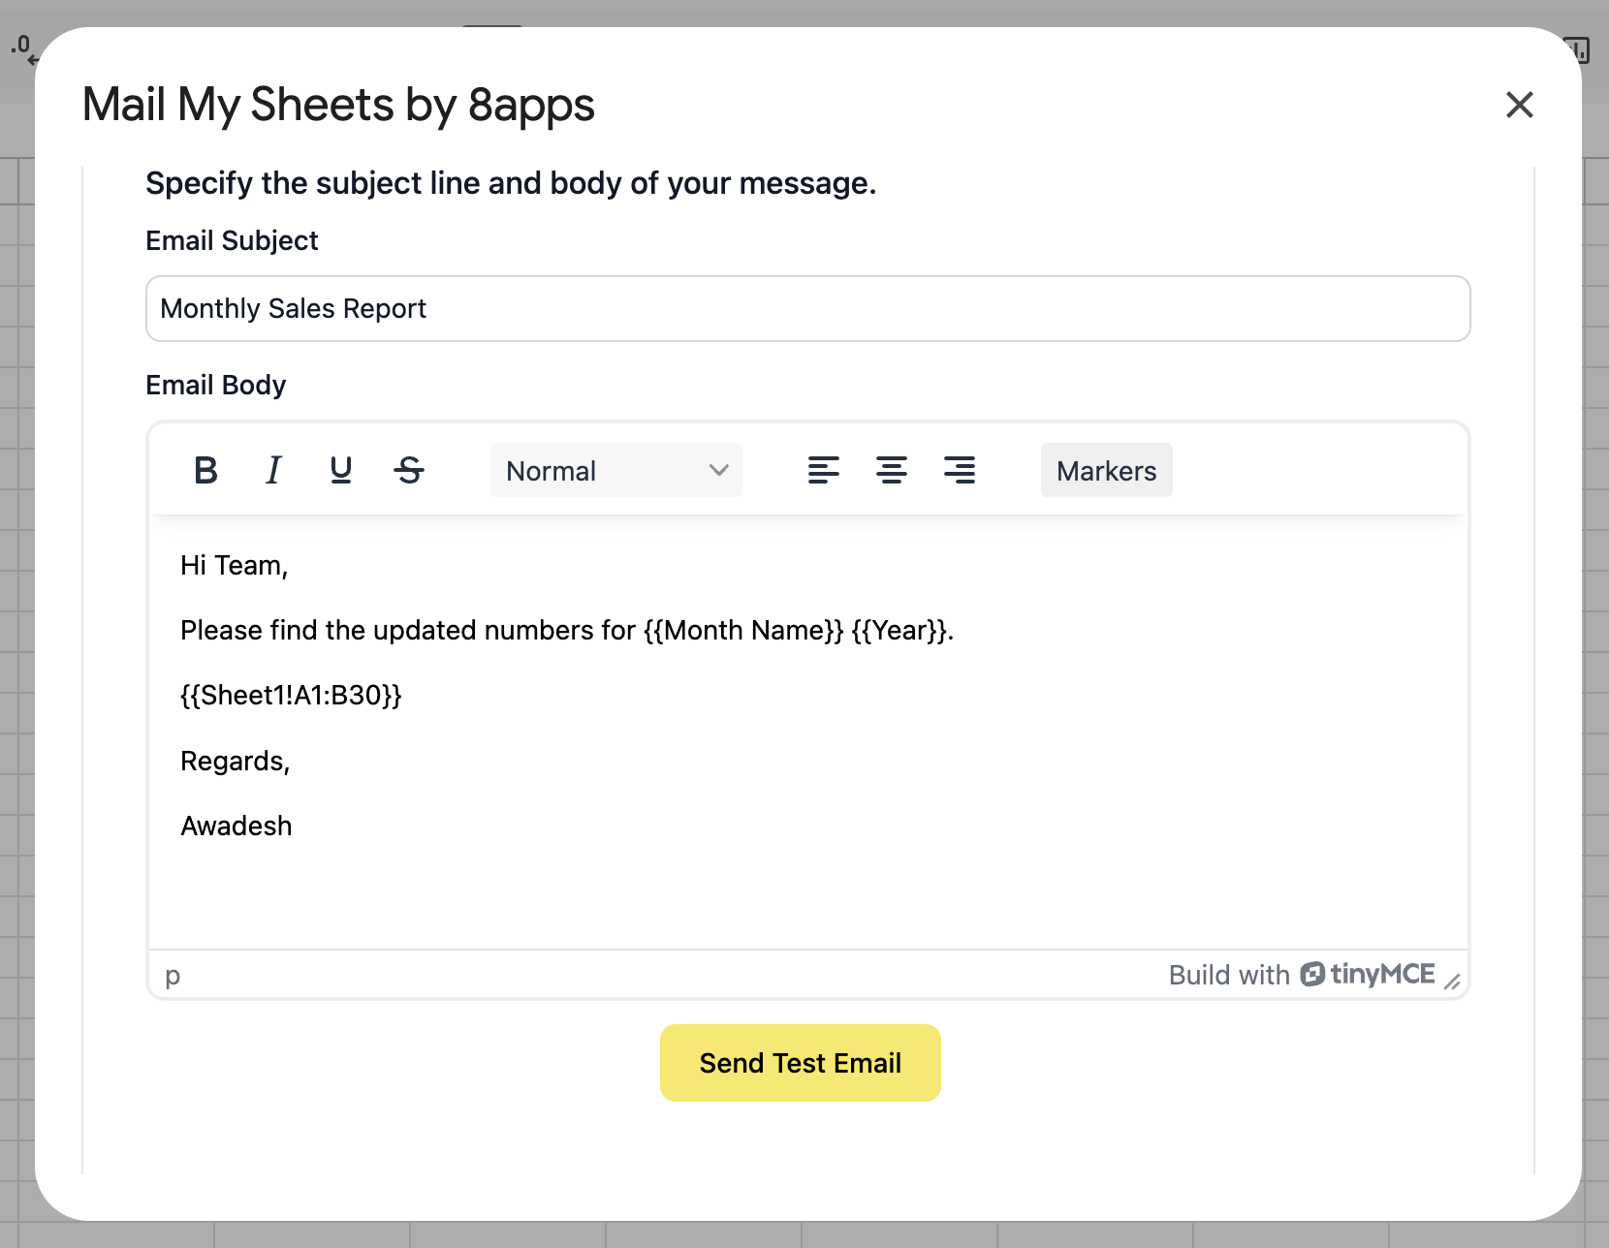Screen dimensions: 1609x1248
Task: Apply strikethrough formatting
Action: (x=409, y=471)
